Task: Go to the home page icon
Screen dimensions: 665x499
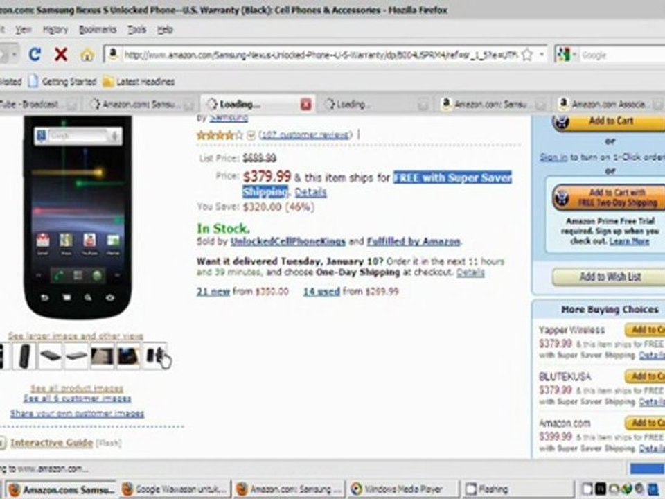Action: tap(87, 55)
